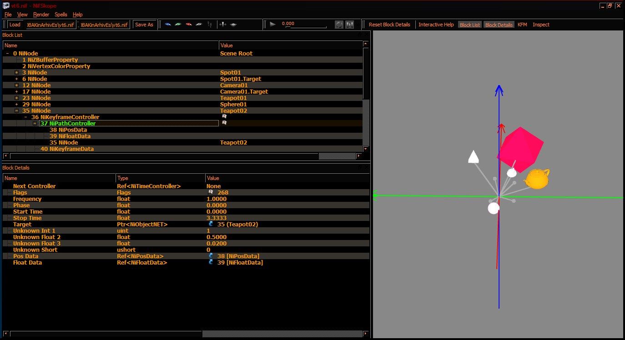Expand the 23 NiNode Teapot01 branch
Screen dimensions: 625x340
click(17, 98)
